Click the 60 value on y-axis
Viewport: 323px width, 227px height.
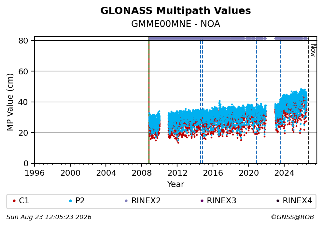point(23,71)
